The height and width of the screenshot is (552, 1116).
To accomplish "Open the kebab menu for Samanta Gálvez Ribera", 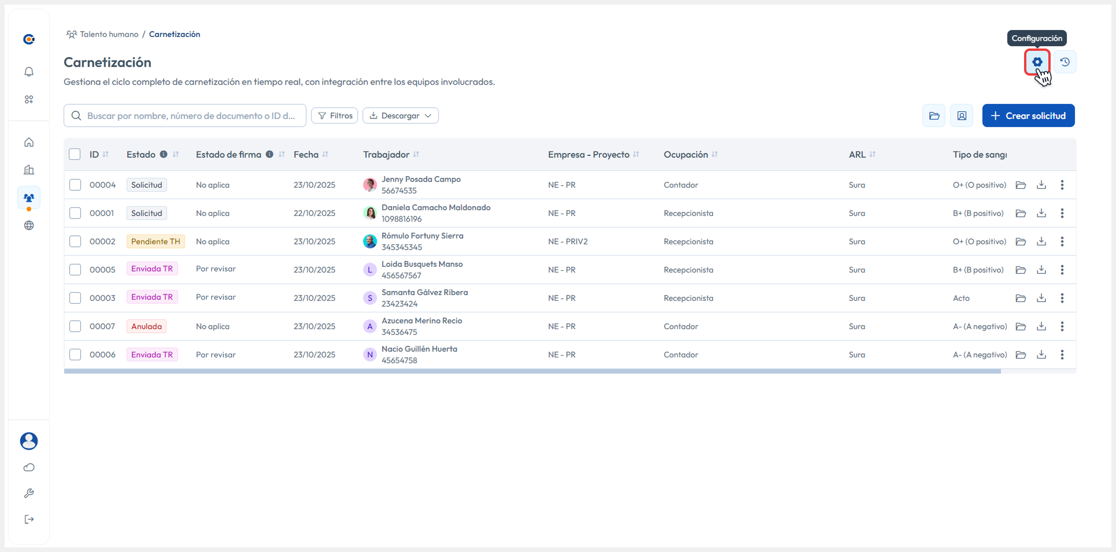I will pos(1063,298).
